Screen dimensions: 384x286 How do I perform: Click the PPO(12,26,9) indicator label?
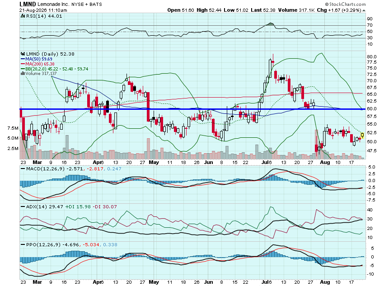point(43,244)
